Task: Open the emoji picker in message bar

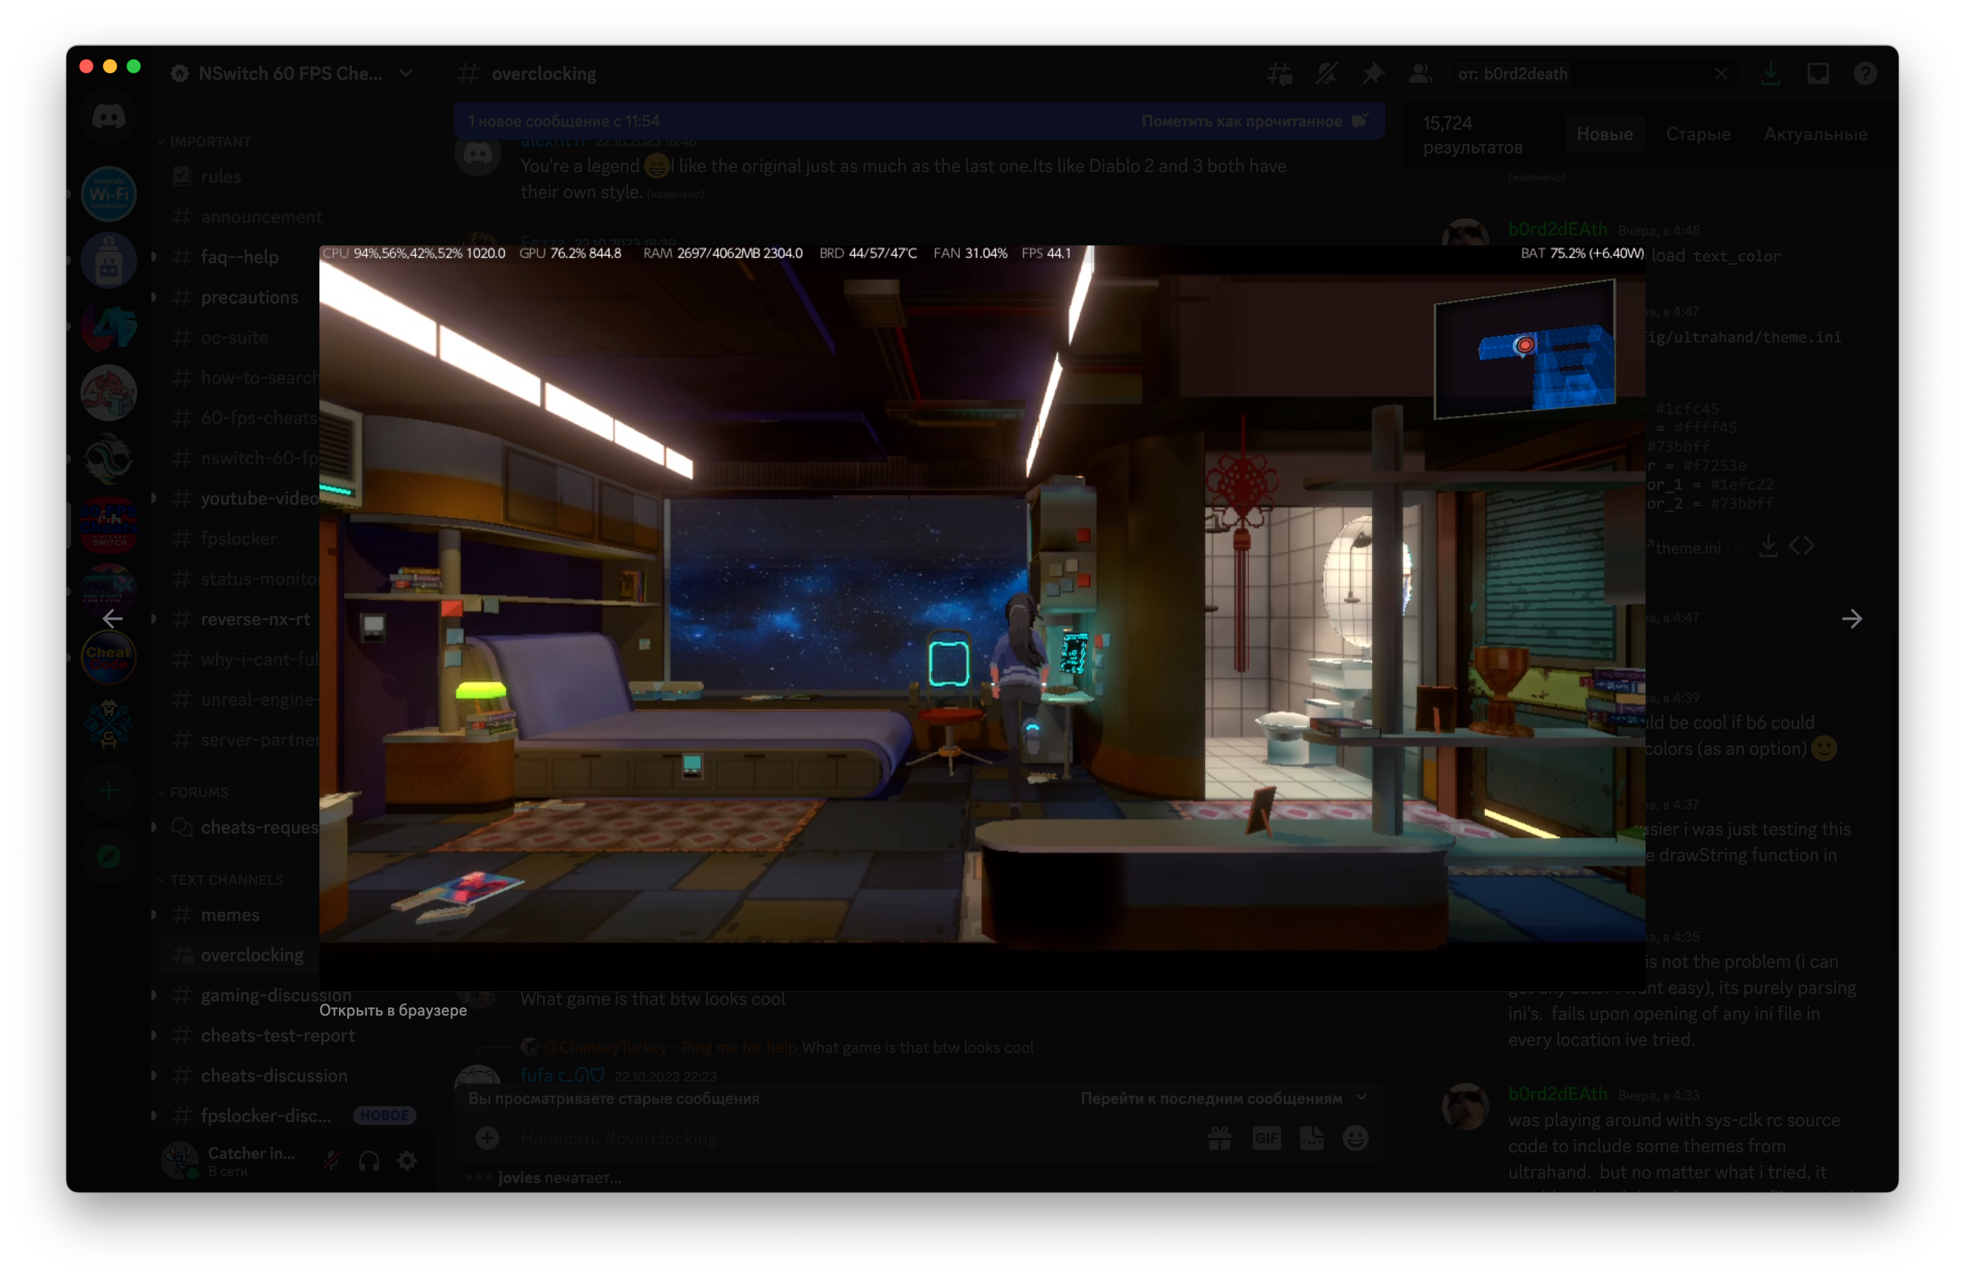Action: [x=1356, y=1138]
